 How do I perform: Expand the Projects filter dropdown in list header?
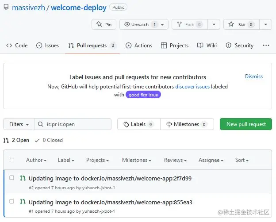tap(97, 160)
